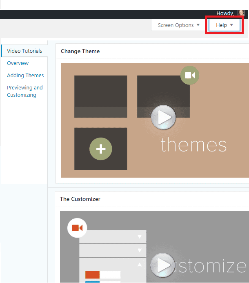The height and width of the screenshot is (283, 249).
Task: Click the user avatar in admin bar
Action: 241,13
